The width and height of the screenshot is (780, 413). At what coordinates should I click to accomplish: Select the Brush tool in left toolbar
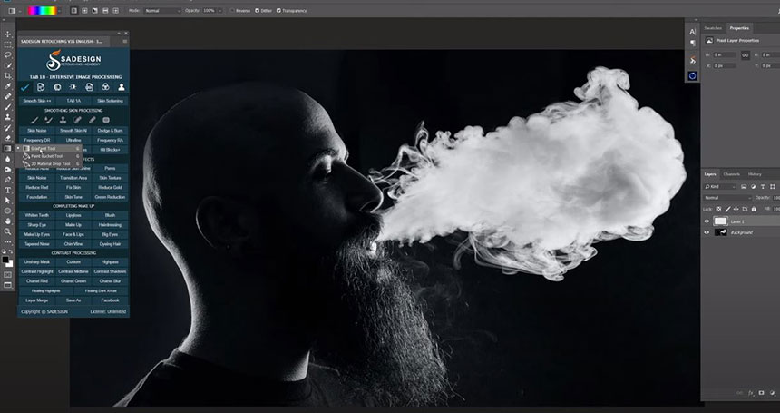[7, 107]
